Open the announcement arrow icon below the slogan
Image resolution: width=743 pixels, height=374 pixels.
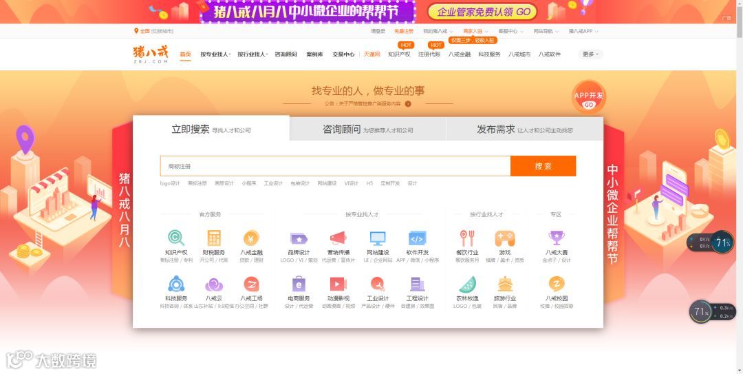(x=408, y=103)
